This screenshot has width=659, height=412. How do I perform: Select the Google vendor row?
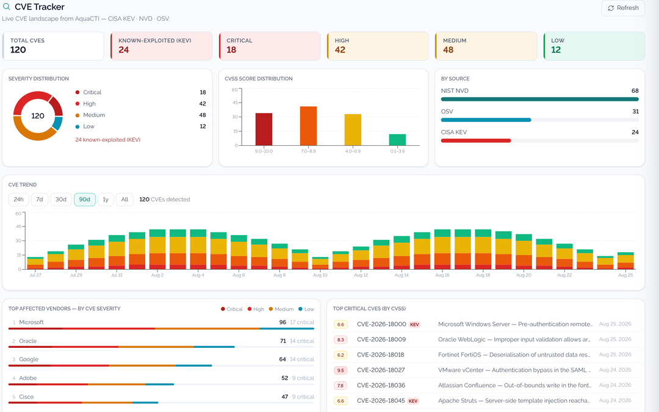click(x=161, y=361)
